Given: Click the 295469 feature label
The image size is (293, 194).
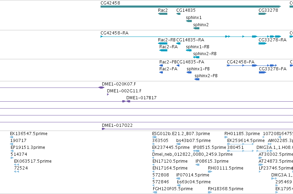Looking at the screenshot, I should pyautogui.click(x=283, y=182).
